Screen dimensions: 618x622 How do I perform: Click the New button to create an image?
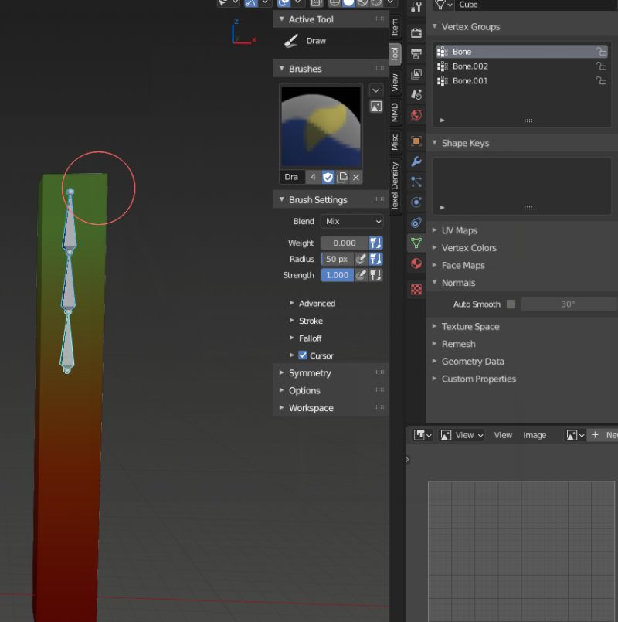pyautogui.click(x=610, y=435)
